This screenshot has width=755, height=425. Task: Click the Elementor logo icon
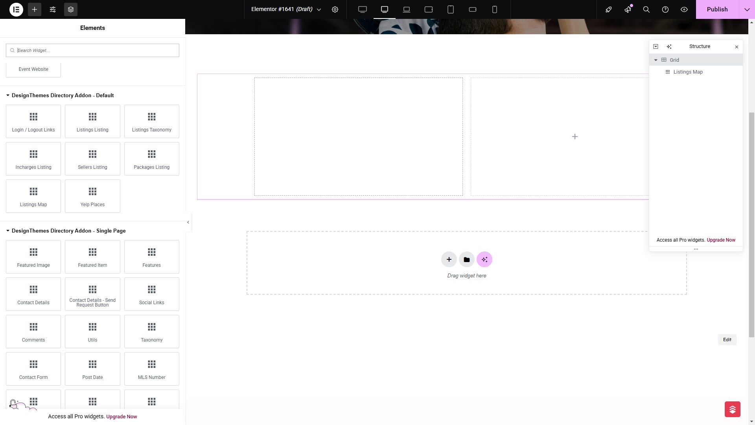tap(16, 9)
